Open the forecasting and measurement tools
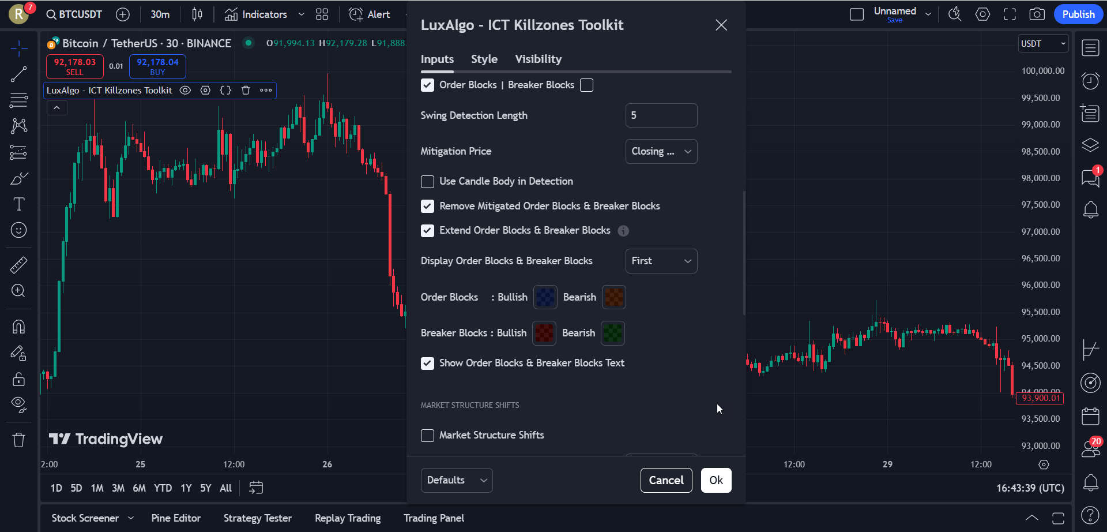Screen dimensions: 1107x532 [18, 152]
